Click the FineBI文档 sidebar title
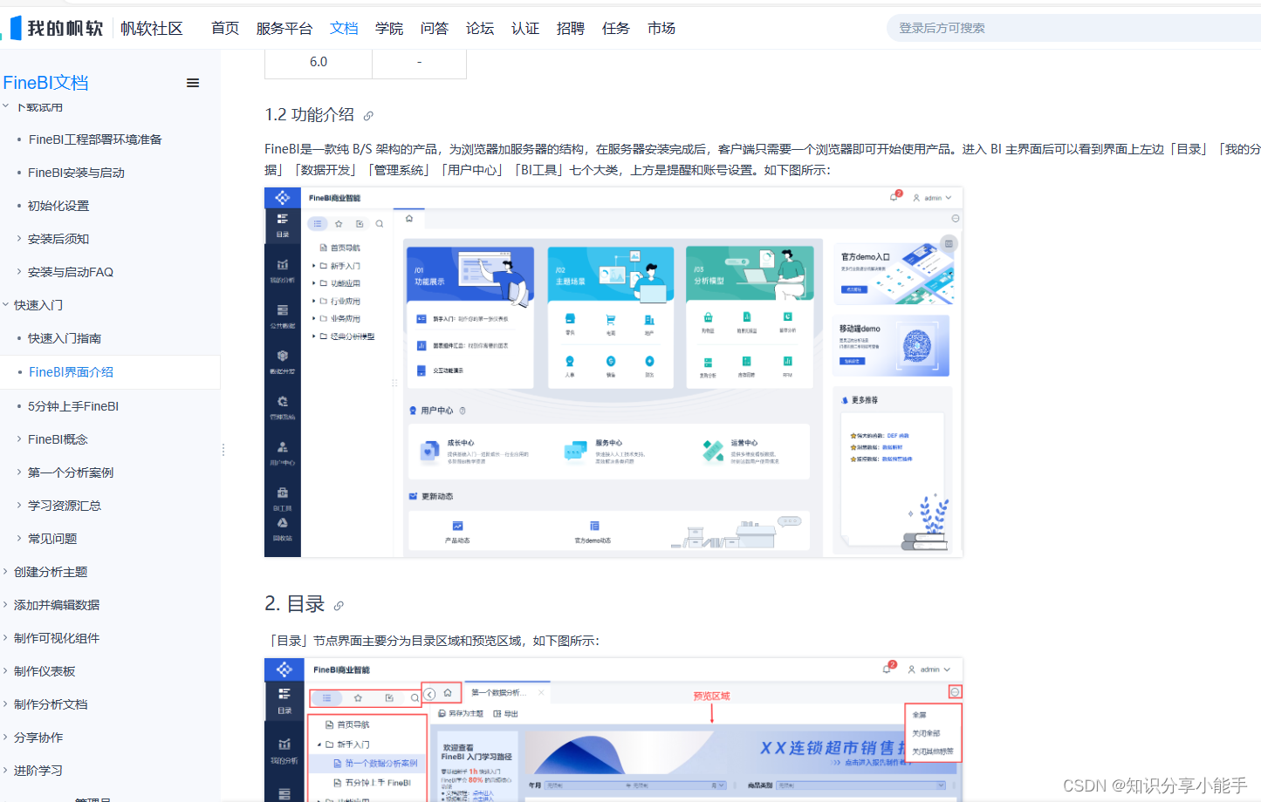1261x802 pixels. pyautogui.click(x=45, y=83)
